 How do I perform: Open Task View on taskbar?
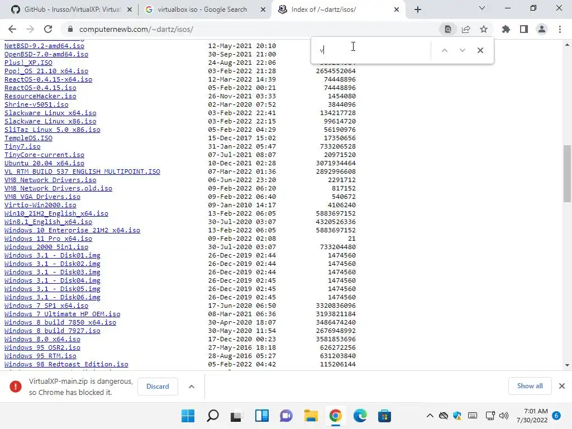pos(236,416)
